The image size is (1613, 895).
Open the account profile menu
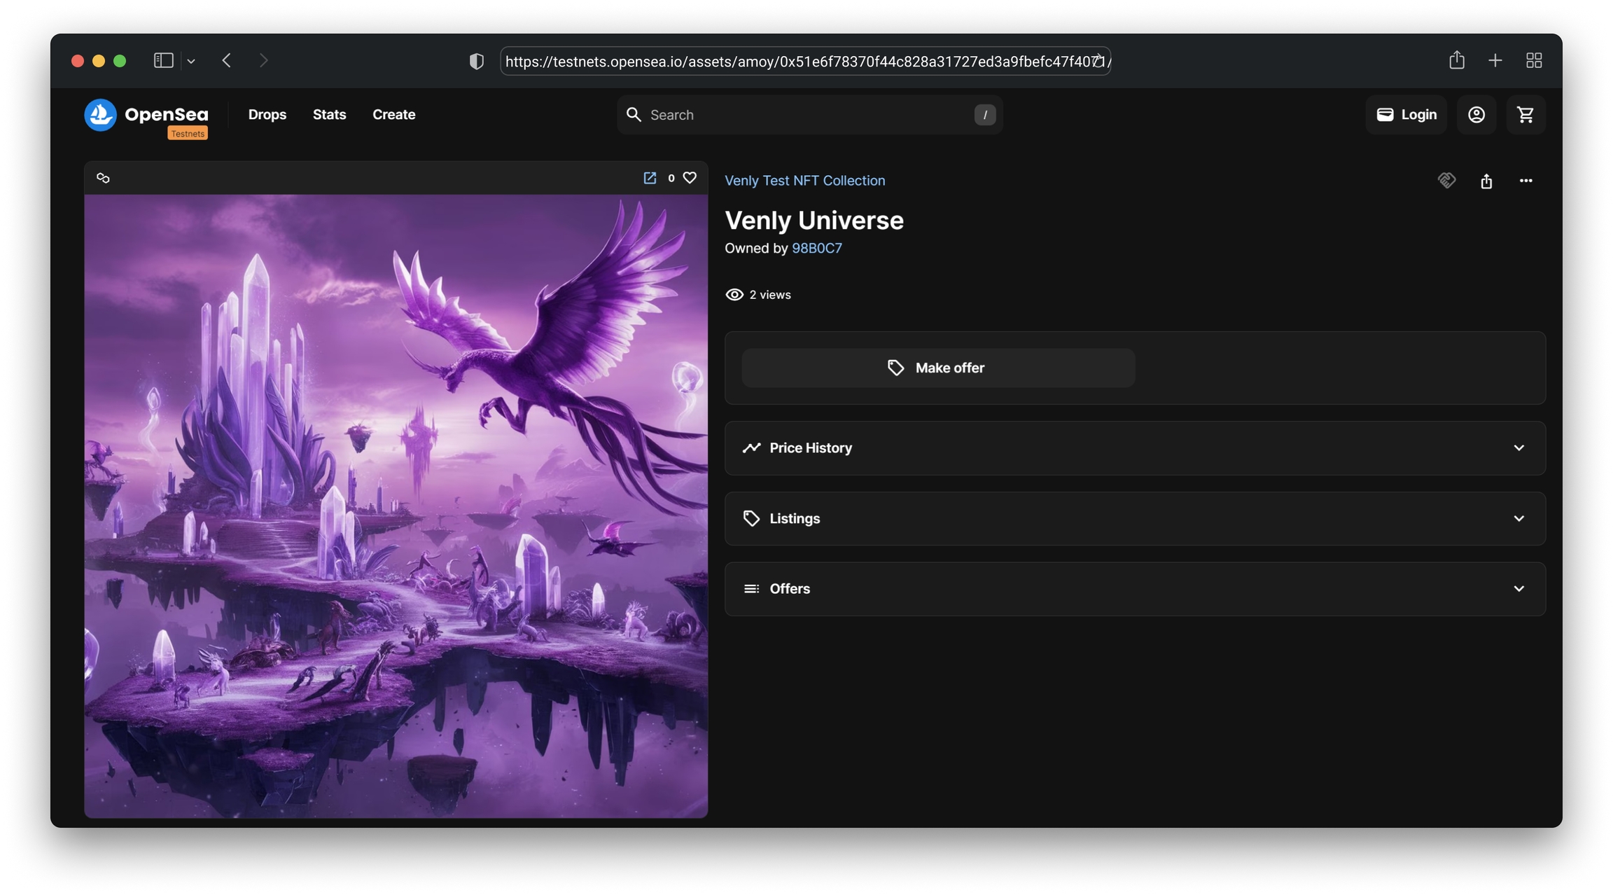1476,114
